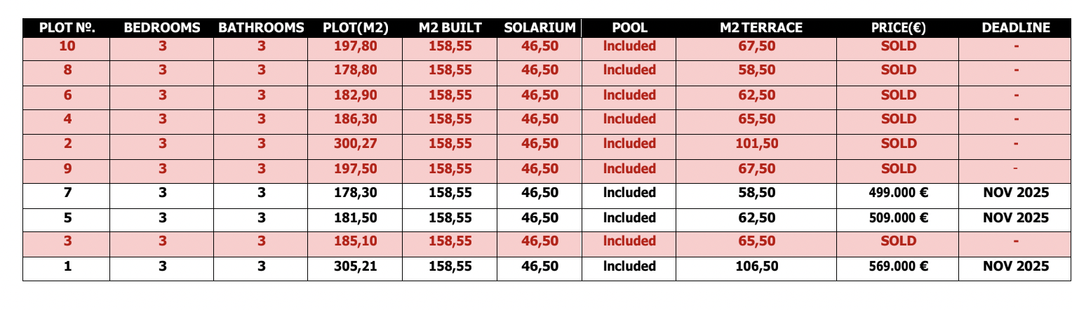Click the plot size 305,21 cell

355,267
